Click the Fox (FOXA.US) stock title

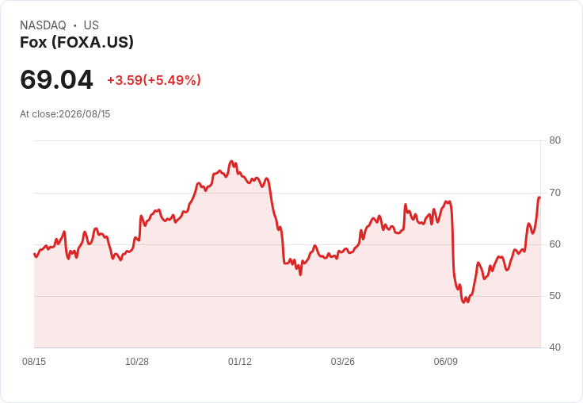(77, 42)
